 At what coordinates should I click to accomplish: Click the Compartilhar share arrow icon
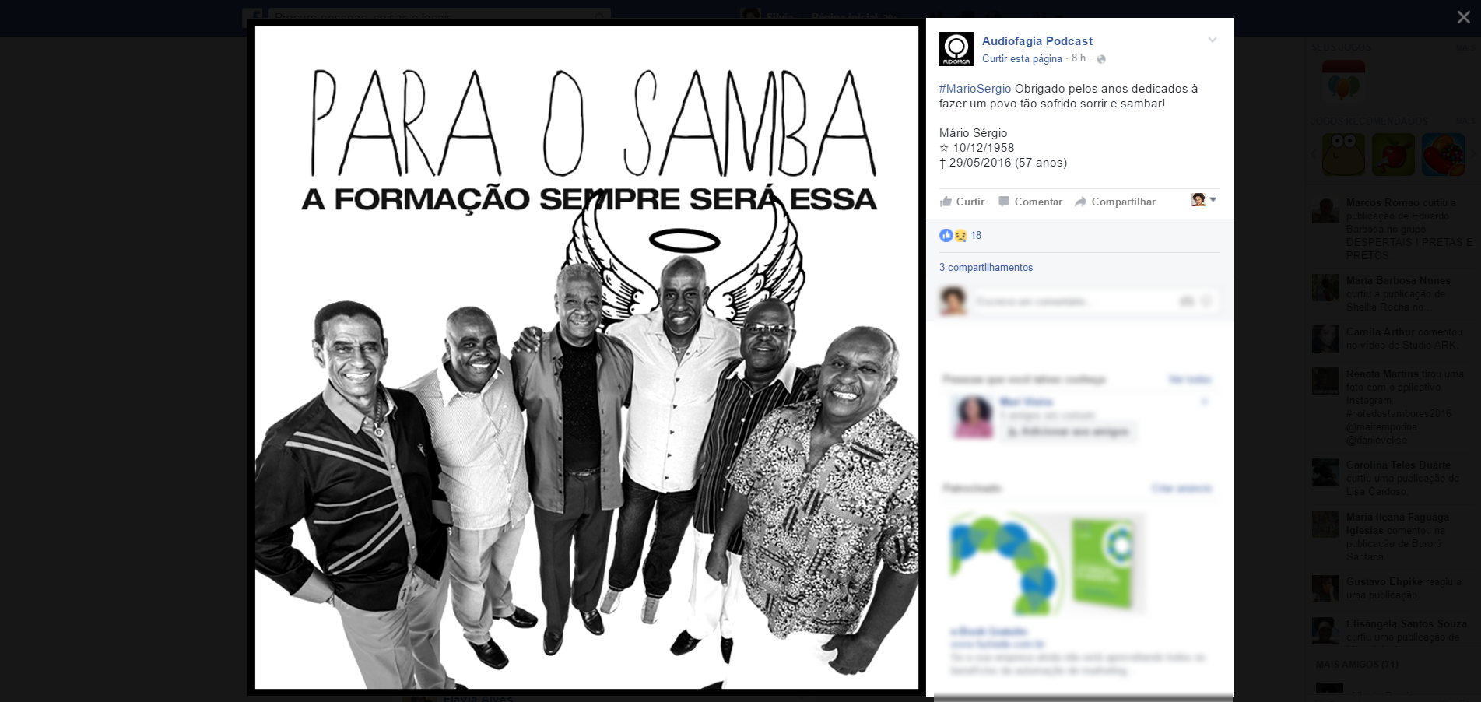coord(1081,202)
